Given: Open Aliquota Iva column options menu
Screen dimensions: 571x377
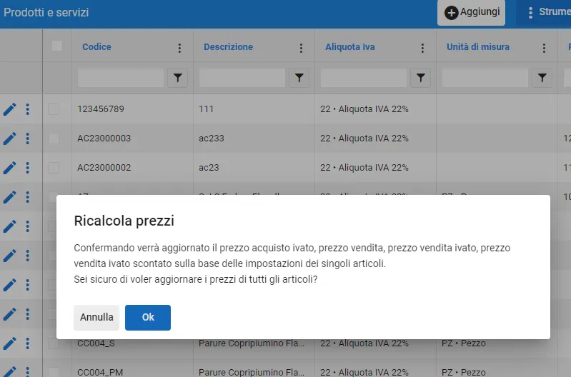Looking at the screenshot, I should pos(422,48).
